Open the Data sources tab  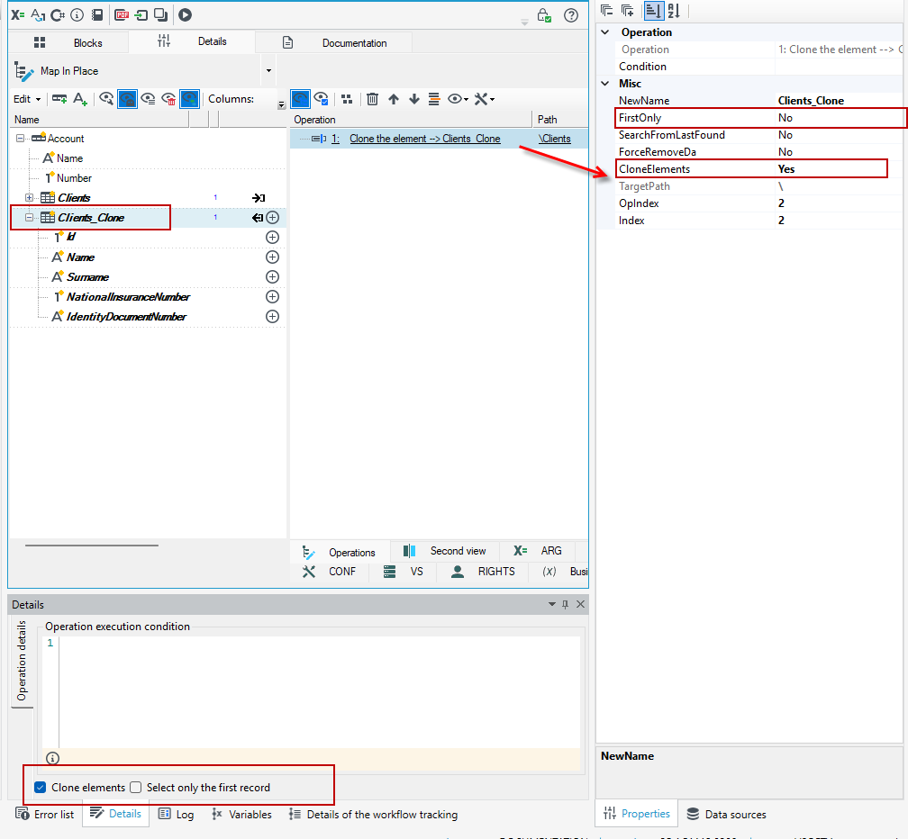[x=726, y=814]
